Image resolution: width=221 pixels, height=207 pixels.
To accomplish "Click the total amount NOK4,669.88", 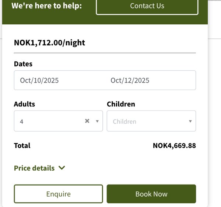I will (174, 145).
